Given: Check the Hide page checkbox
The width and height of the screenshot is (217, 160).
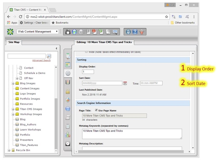Looking at the screenshot, I should click(x=86, y=52).
